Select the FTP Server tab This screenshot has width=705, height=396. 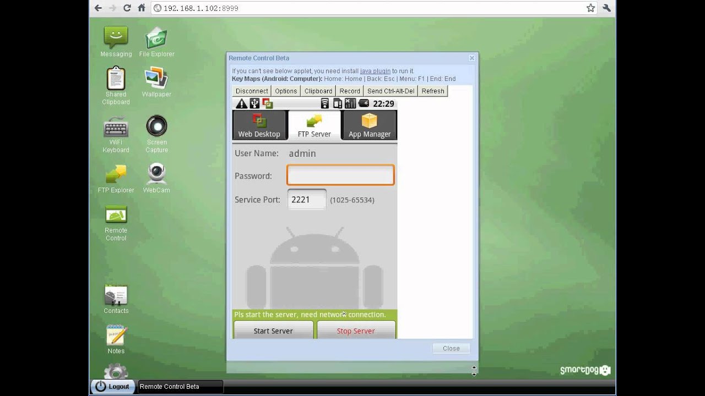(x=314, y=125)
